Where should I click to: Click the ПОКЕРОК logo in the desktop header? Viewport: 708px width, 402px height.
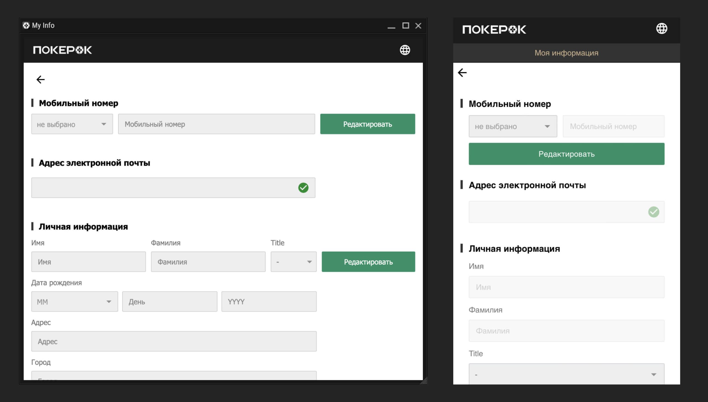coord(62,50)
